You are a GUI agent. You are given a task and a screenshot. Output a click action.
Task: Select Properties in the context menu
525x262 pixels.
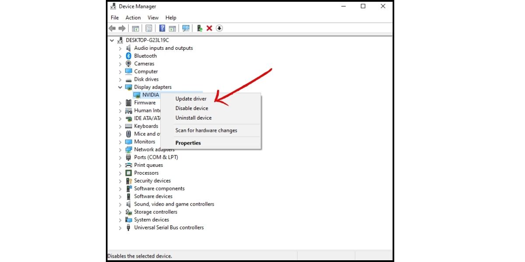(x=188, y=143)
